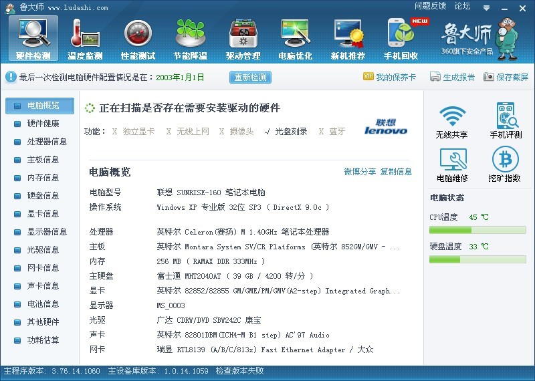Open 问题反馈 feedback link
The width and height of the screenshot is (535, 381).
click(x=430, y=6)
